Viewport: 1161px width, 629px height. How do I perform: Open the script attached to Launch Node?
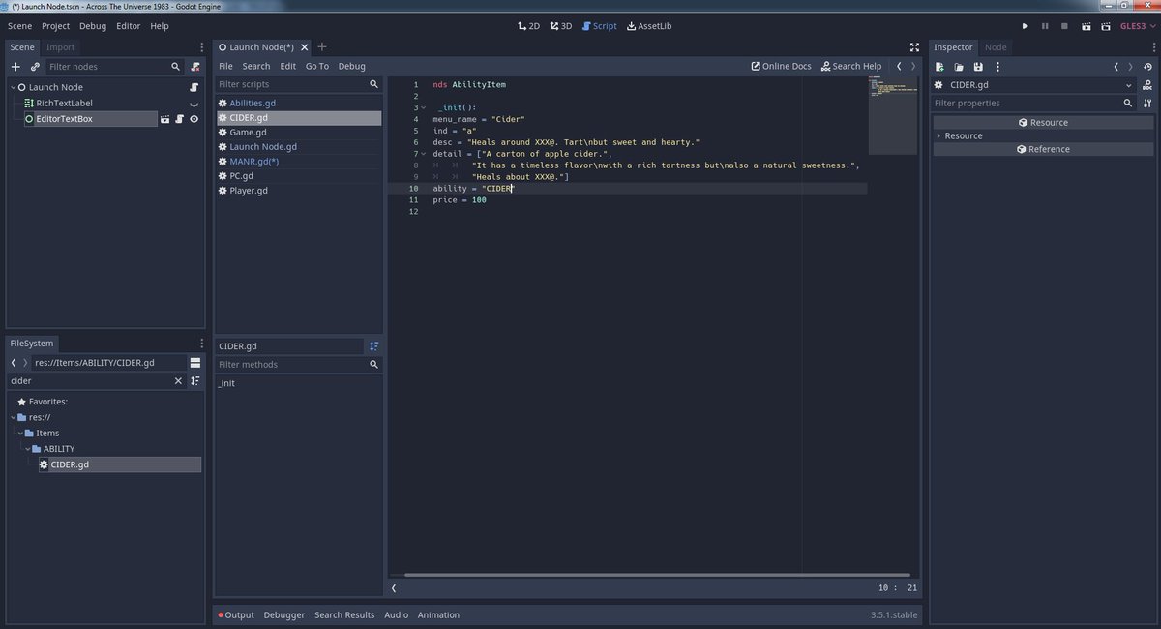(x=194, y=87)
